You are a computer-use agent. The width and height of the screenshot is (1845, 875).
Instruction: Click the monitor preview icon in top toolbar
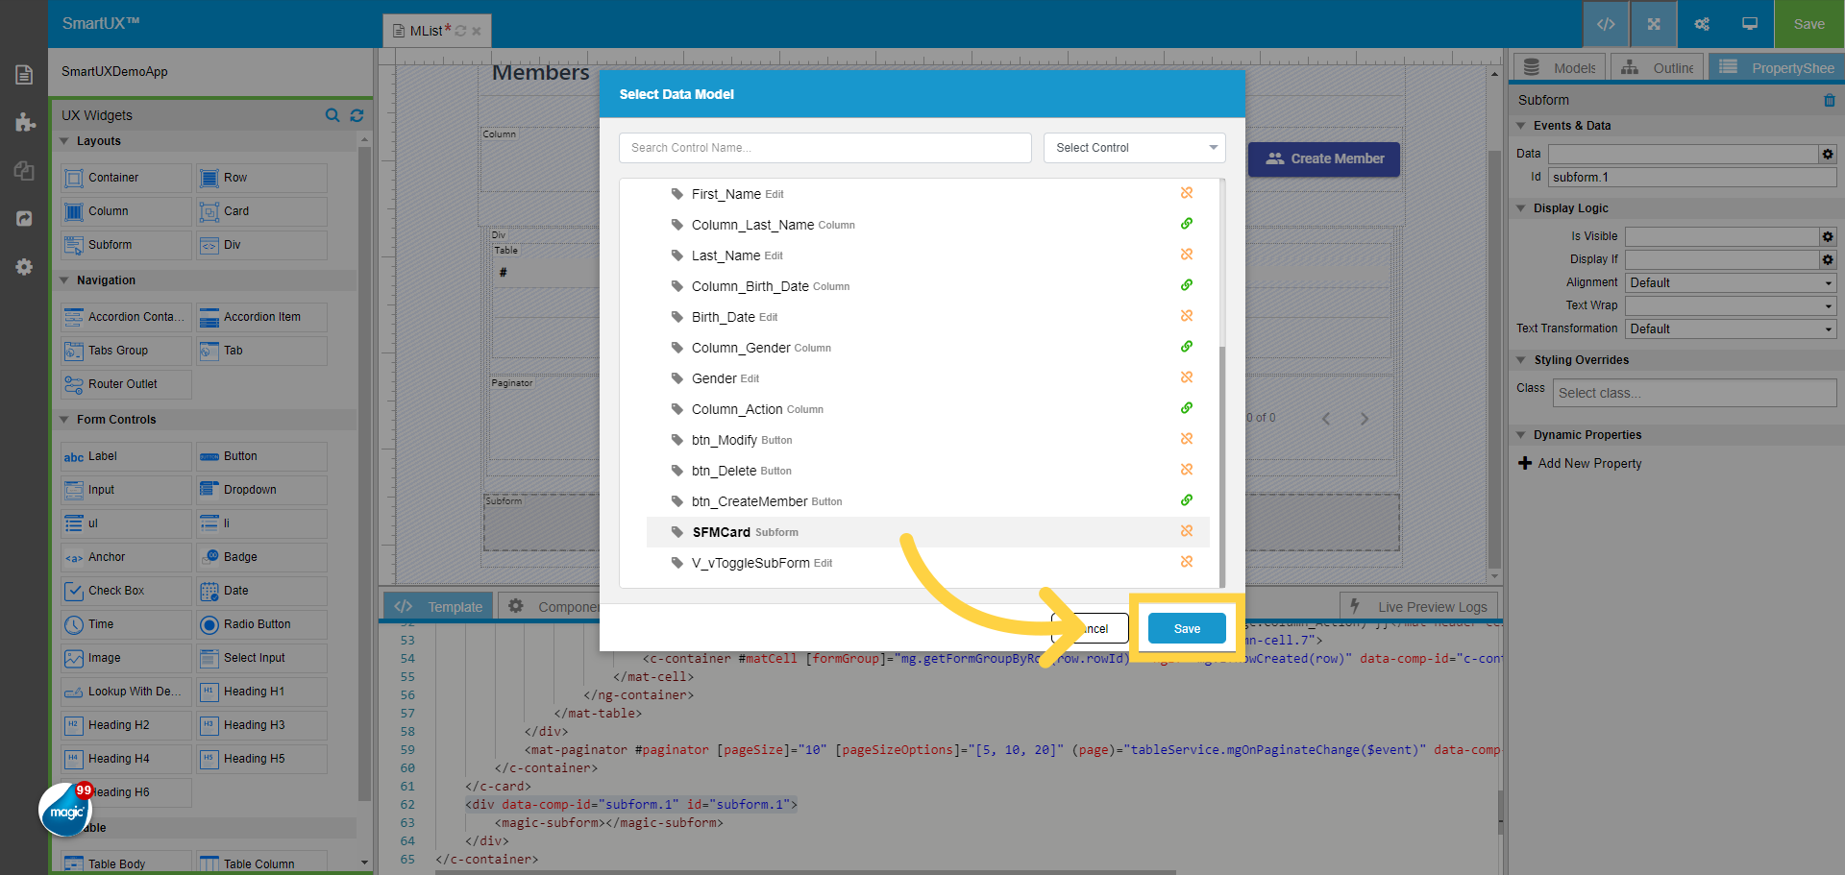(x=1750, y=24)
